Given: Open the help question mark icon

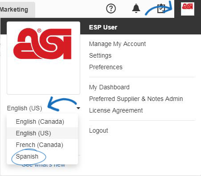Looking at the screenshot, I should pyautogui.click(x=111, y=8).
